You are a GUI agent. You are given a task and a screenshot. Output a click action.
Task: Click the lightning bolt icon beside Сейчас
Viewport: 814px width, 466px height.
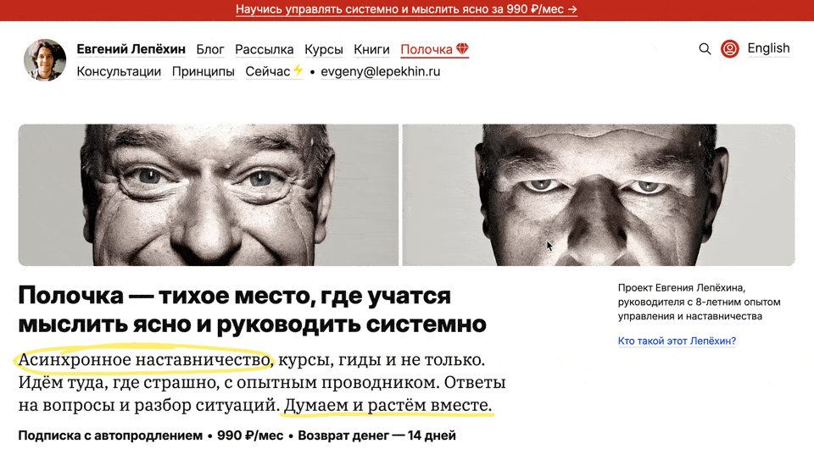click(298, 70)
